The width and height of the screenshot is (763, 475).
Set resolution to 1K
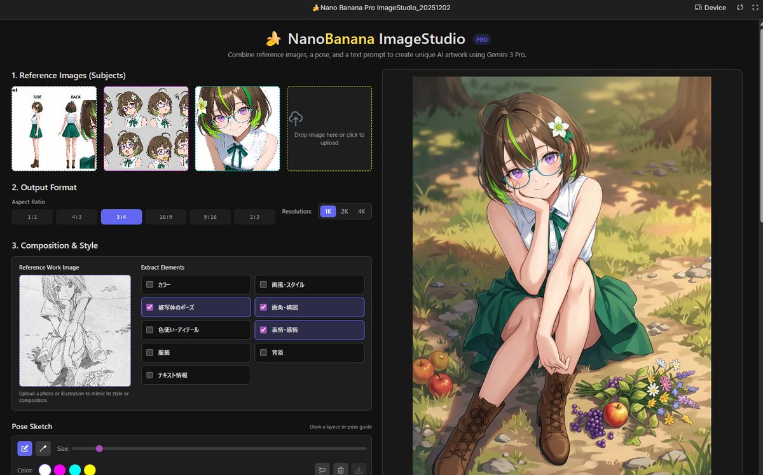[328, 211]
